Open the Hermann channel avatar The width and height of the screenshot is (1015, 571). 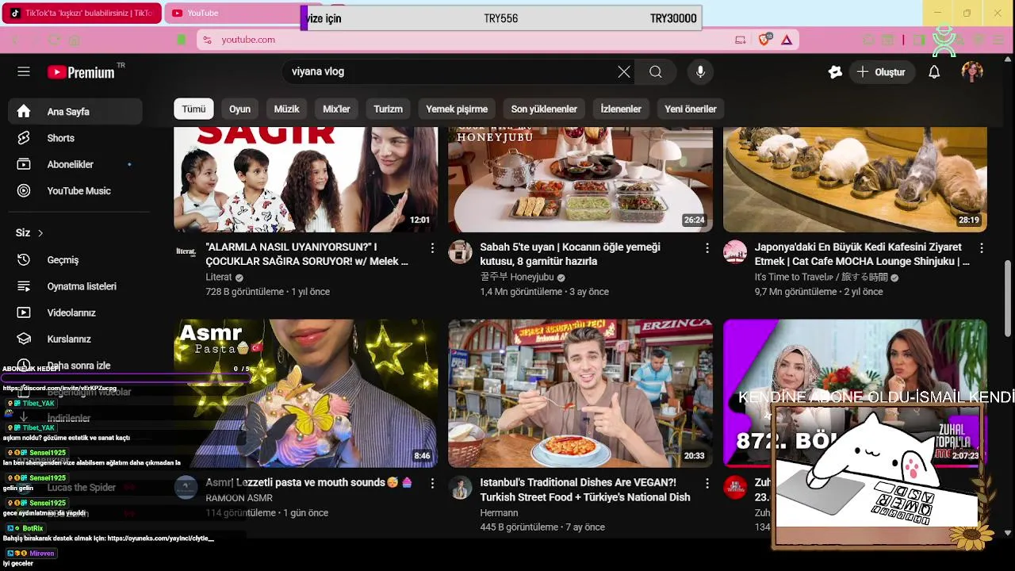coord(460,488)
